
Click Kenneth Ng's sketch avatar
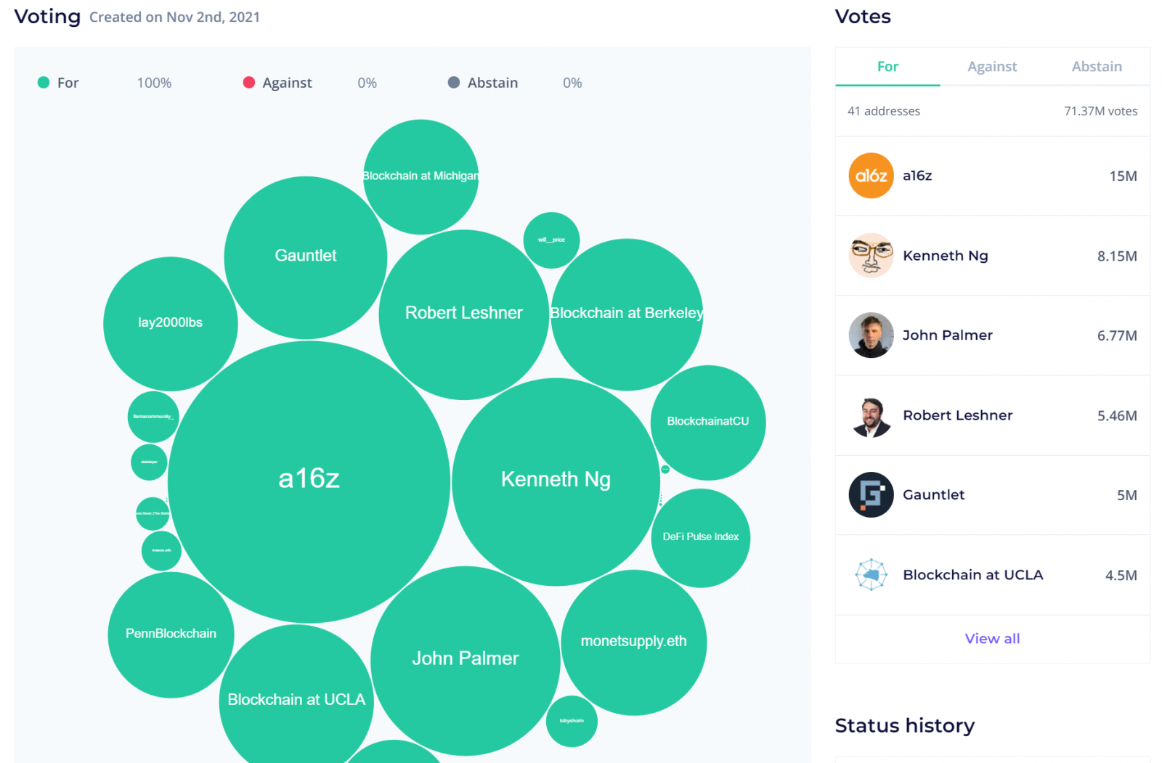[871, 256]
